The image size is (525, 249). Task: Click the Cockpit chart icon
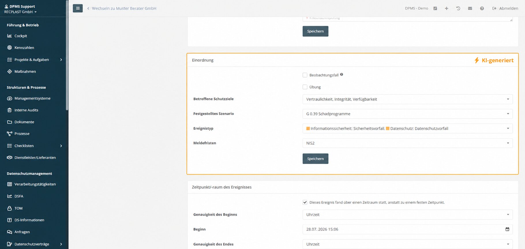pos(10,36)
